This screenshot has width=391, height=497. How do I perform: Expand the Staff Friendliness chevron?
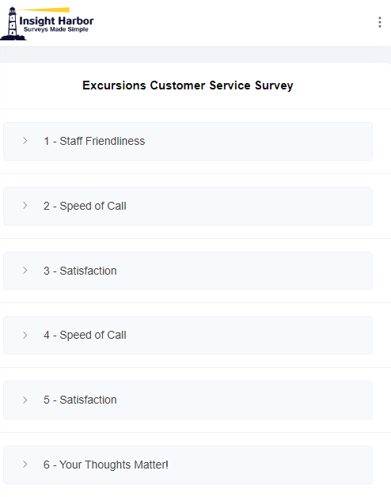click(x=25, y=141)
